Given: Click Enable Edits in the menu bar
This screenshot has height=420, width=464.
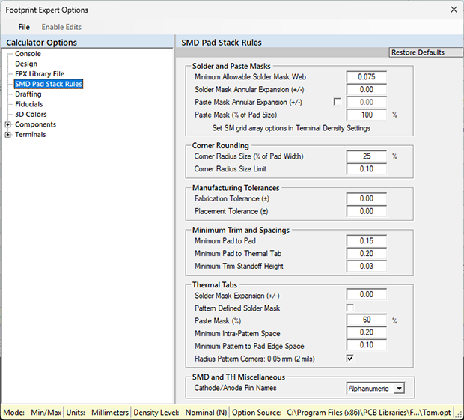Looking at the screenshot, I should (61, 27).
